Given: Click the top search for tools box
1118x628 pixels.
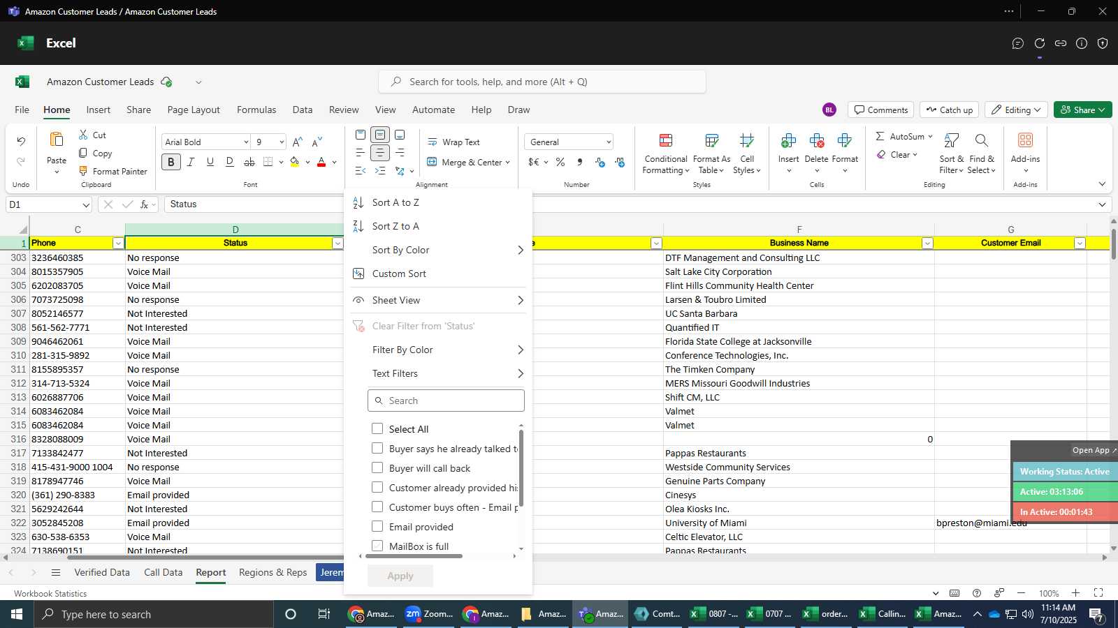Looking at the screenshot, I should pyautogui.click(x=542, y=82).
